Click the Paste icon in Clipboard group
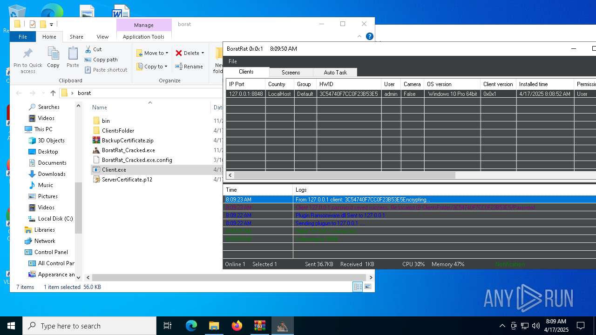Image resolution: width=596 pixels, height=335 pixels. pos(73,58)
